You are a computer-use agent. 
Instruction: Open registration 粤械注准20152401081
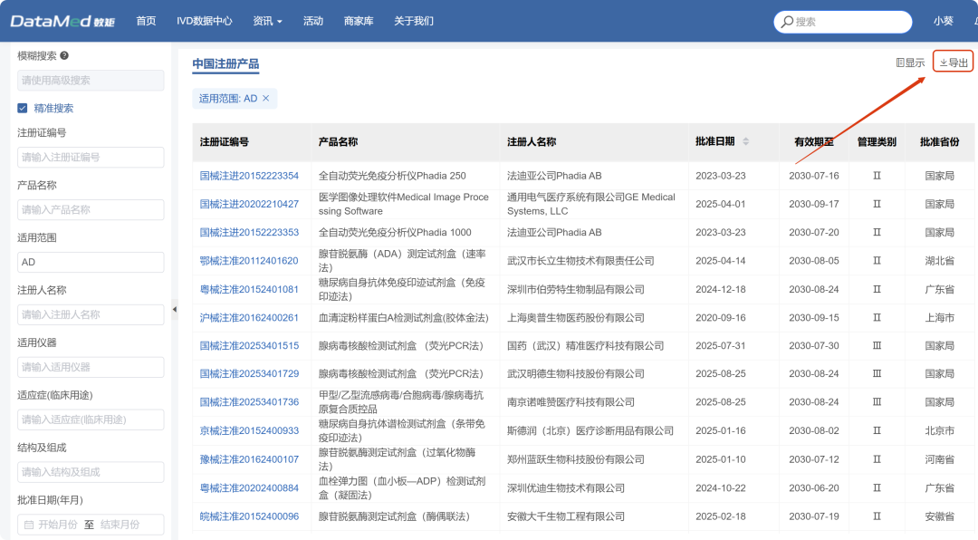(249, 290)
